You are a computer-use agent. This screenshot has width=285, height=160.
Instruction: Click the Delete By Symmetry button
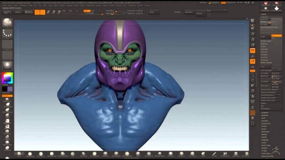(x=271, y=95)
